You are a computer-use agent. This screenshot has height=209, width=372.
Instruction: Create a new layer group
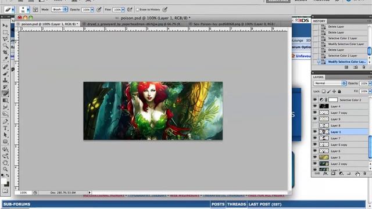tap(349, 174)
